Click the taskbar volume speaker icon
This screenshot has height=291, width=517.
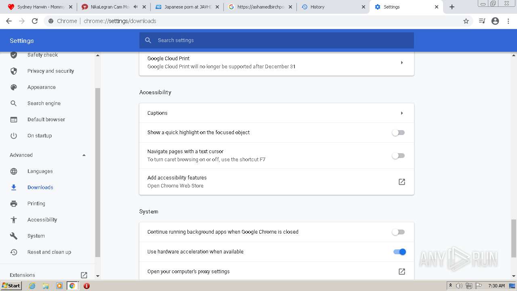click(459, 286)
